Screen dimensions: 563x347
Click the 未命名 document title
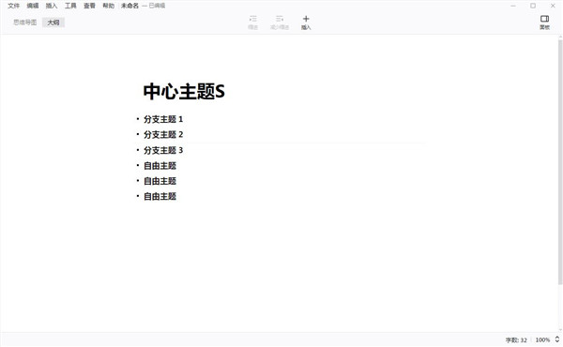tap(129, 6)
